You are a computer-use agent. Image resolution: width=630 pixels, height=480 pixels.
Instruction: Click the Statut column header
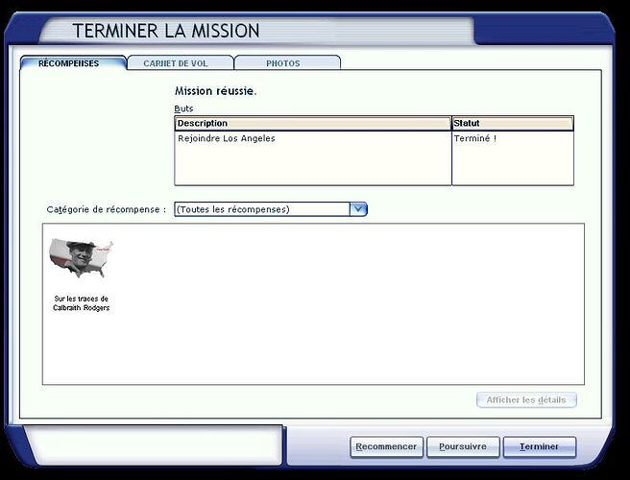512,124
